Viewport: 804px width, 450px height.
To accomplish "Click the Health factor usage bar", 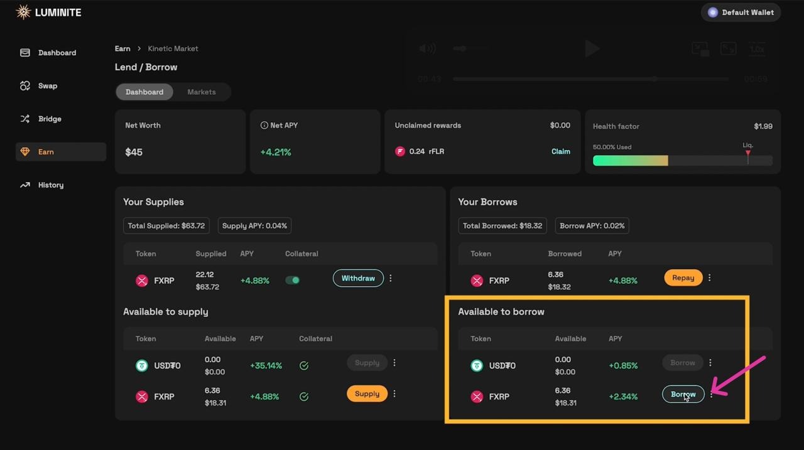I will [x=682, y=161].
